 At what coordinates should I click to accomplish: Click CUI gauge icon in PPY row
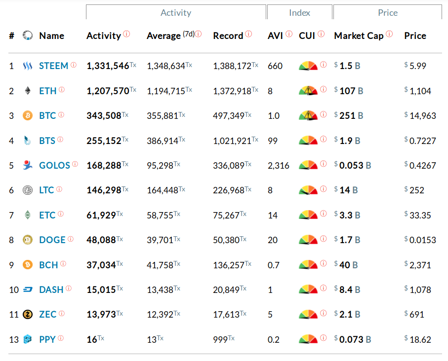308,339
